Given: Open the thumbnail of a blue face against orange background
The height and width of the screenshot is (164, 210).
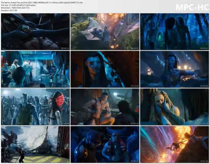Looking at the screenshot, I should pyautogui.click(x=105, y=69).
